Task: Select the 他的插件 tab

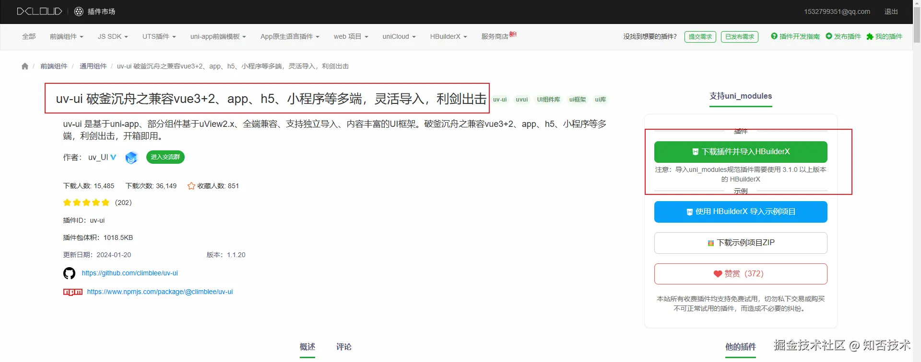Action: click(x=741, y=347)
